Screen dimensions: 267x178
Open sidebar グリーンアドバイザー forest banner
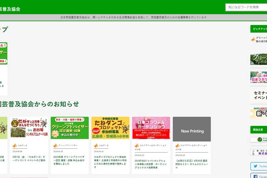259,59
